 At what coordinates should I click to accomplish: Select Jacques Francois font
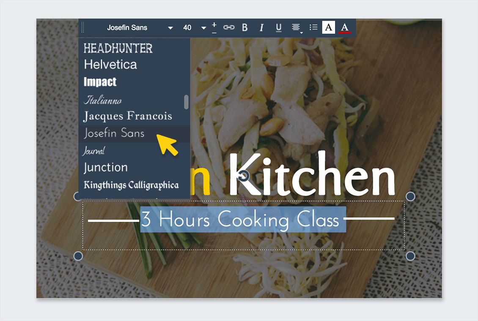(x=128, y=116)
